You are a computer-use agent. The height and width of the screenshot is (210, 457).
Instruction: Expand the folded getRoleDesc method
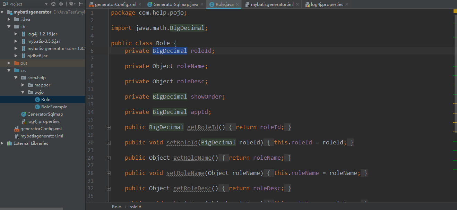click(x=109, y=188)
